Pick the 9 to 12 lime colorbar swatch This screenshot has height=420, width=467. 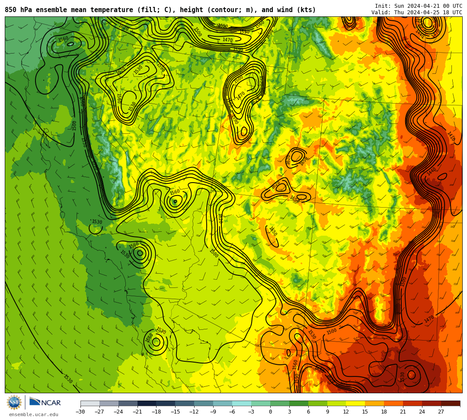pyautogui.click(x=336, y=403)
